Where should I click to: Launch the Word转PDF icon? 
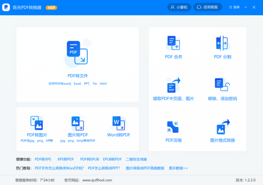tap(119, 123)
